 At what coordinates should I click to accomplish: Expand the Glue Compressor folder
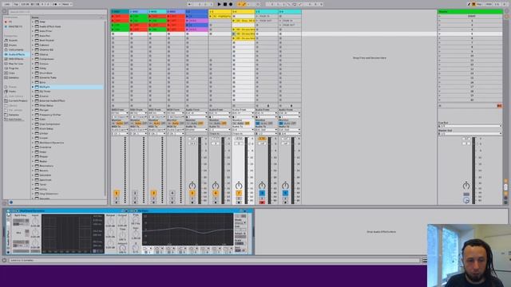coord(33,124)
